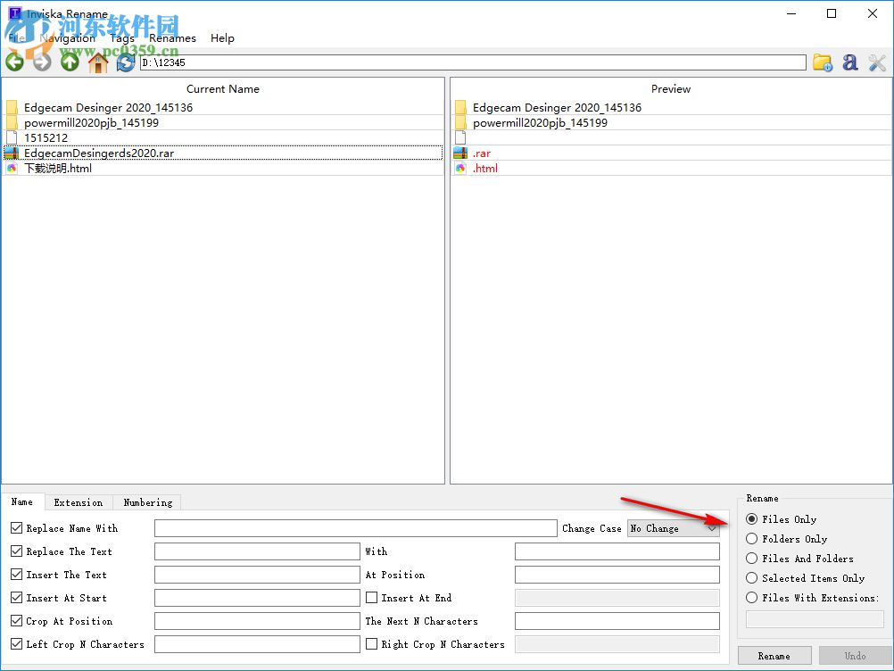Toggle Replace The Text checkbox
Image resolution: width=894 pixels, height=671 pixels.
(x=17, y=551)
